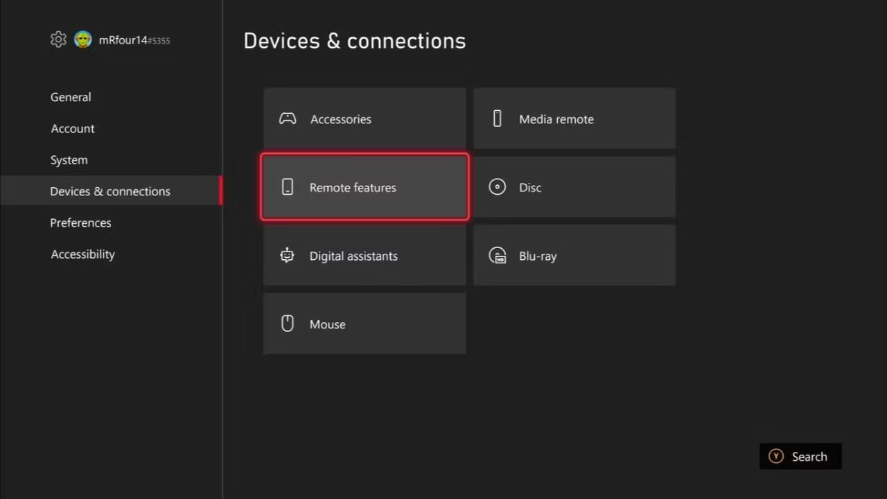Viewport: 887px width, 499px height.
Task: Open Preferences settings
Action: tap(80, 222)
